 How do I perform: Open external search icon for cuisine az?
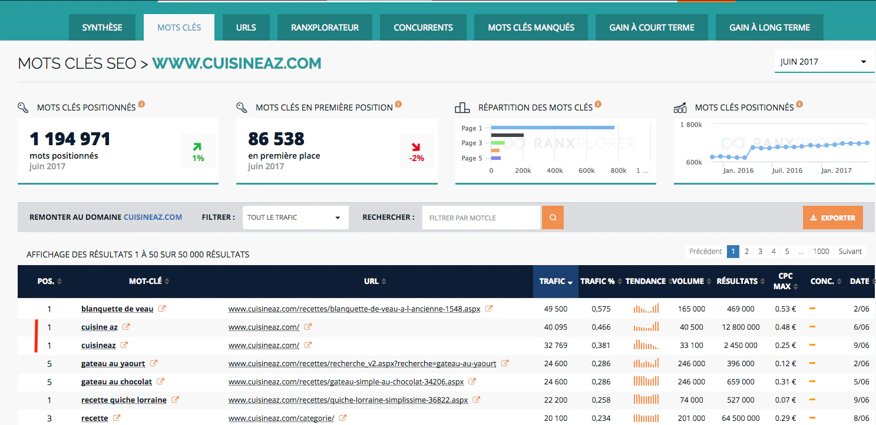(126, 327)
